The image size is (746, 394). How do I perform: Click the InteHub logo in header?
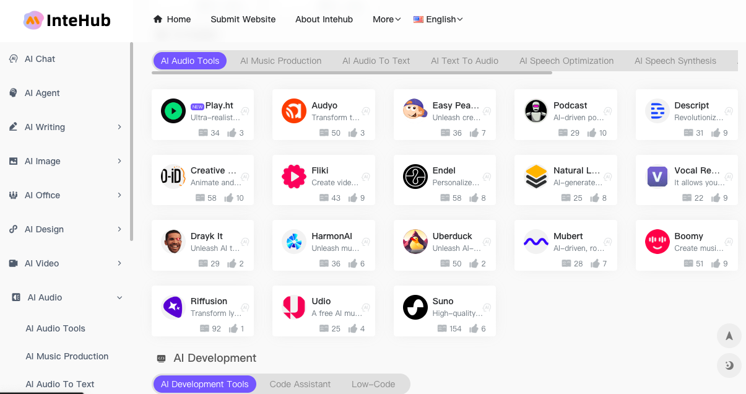click(67, 20)
